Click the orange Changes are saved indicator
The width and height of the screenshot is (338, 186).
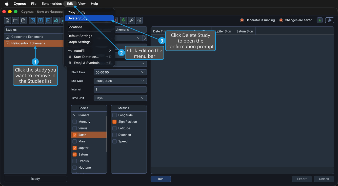coord(281,20)
